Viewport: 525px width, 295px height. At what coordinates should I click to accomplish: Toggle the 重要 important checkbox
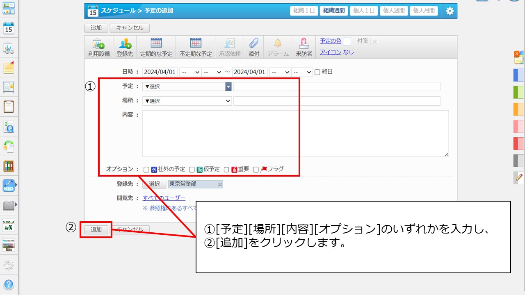(x=226, y=170)
